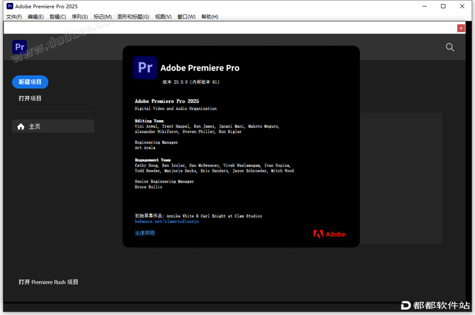Click 'Digital Video and Audio Organization' text
The width and height of the screenshot is (475, 315).
(x=176, y=108)
